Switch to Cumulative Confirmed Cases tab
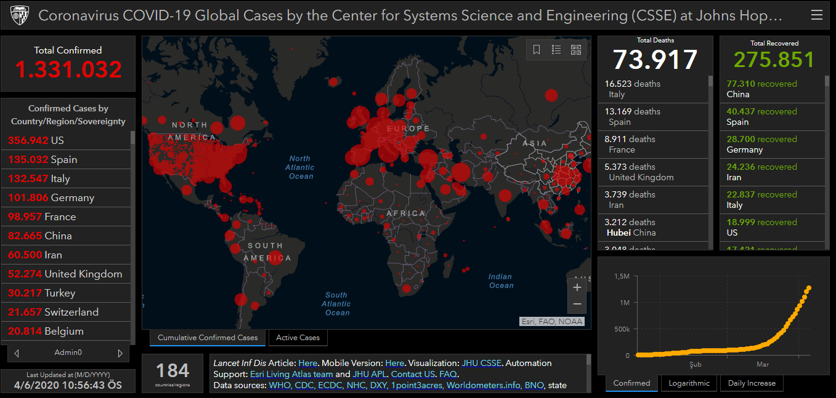The width and height of the screenshot is (836, 398). [208, 338]
